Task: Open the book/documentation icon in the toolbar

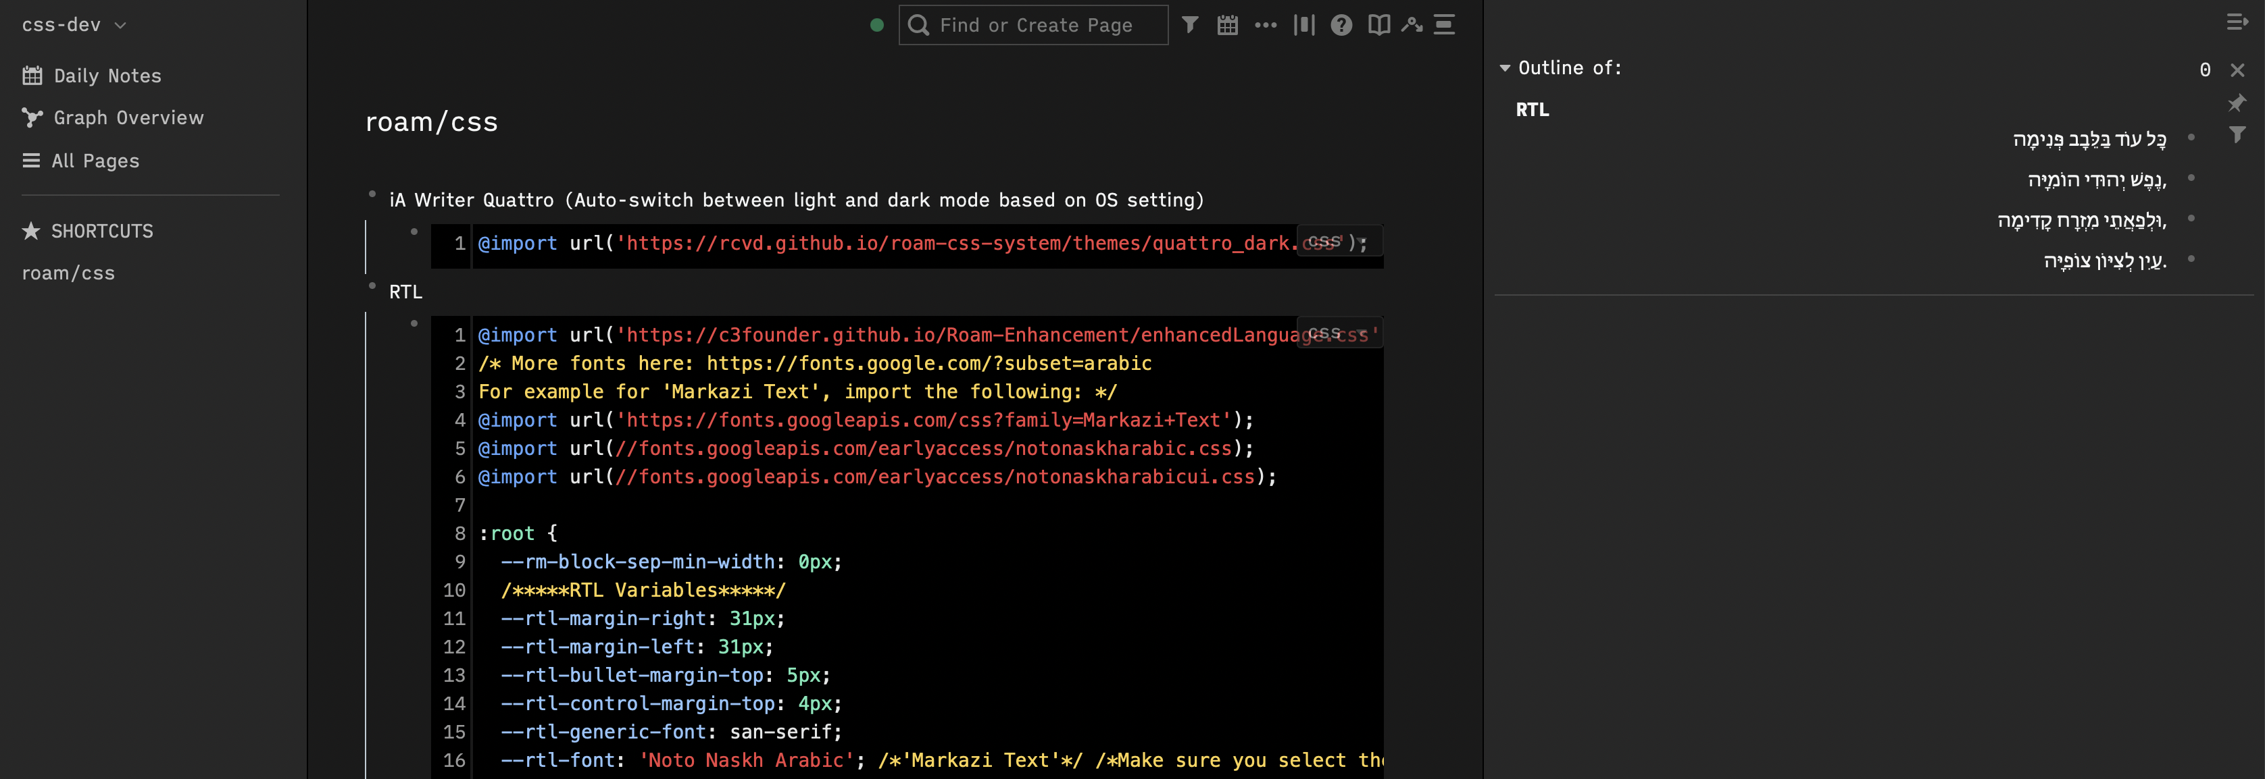Action: pos(1378,24)
